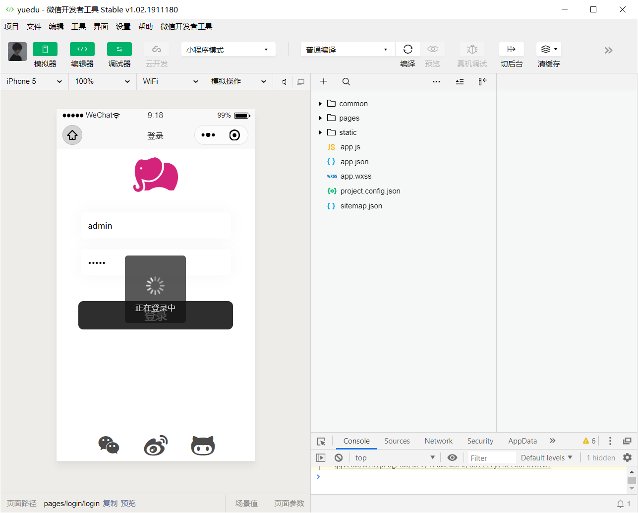This screenshot has width=638, height=513.
Task: Open file tree more options ellipsis
Action: coord(436,82)
